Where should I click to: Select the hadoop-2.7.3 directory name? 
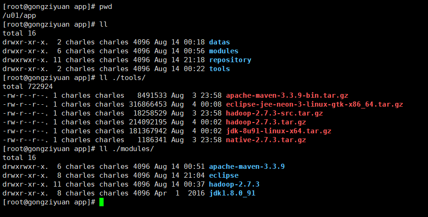coord(234,184)
